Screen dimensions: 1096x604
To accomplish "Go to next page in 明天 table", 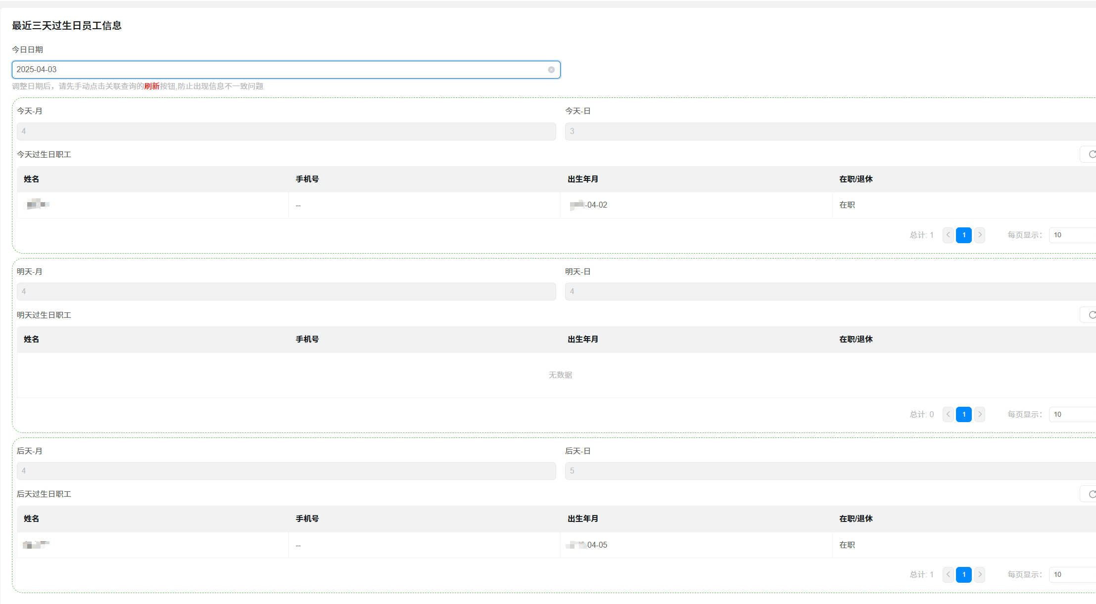I will pos(980,414).
